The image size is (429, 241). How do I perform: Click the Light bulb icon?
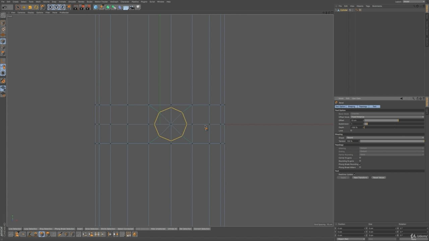pos(138,7)
